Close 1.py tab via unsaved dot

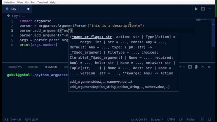[28, 9]
